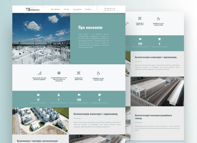
Task: Click the lower phone number in the header
Action: coord(110,10)
